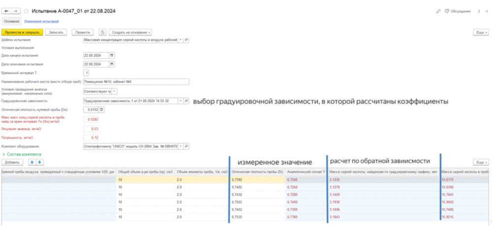Open the Изменения испытаний tab link

click(x=41, y=21)
